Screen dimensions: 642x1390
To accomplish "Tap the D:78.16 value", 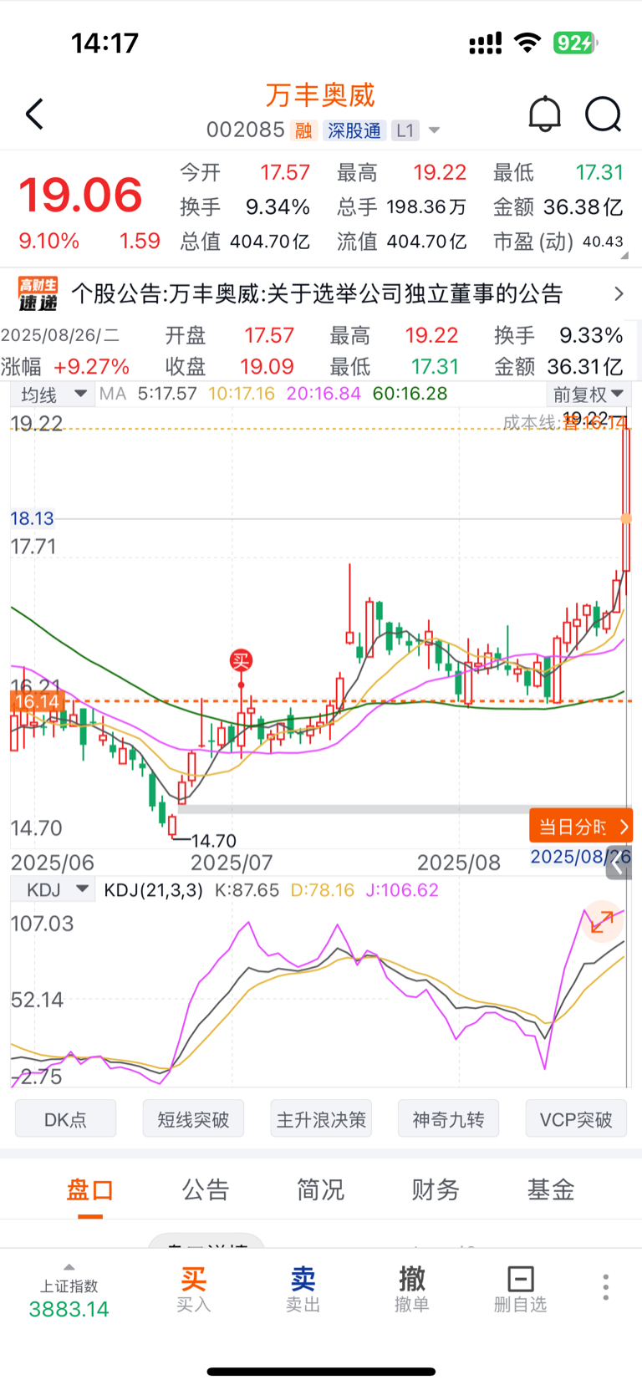I will pos(323,890).
